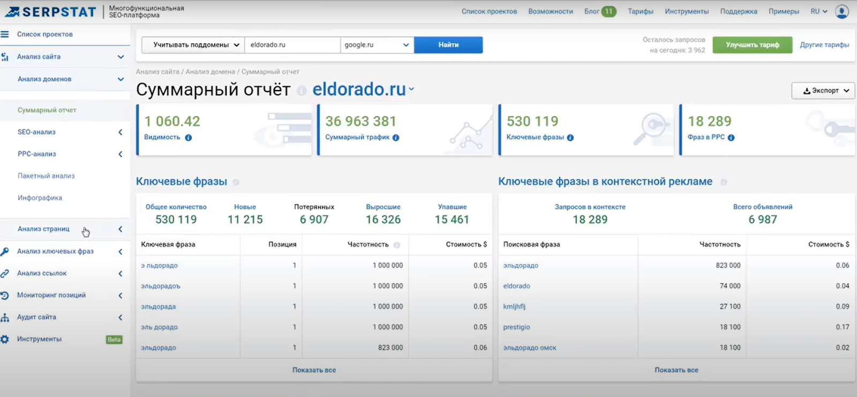Open Примеры in top navigation

point(784,11)
